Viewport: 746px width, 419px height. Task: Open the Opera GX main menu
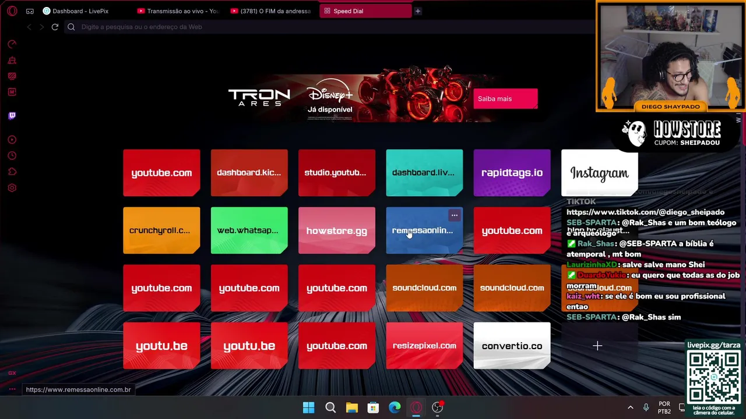[12, 11]
